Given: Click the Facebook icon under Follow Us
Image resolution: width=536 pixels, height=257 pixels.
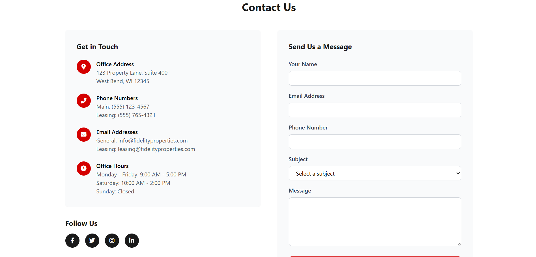Looking at the screenshot, I should [72, 241].
